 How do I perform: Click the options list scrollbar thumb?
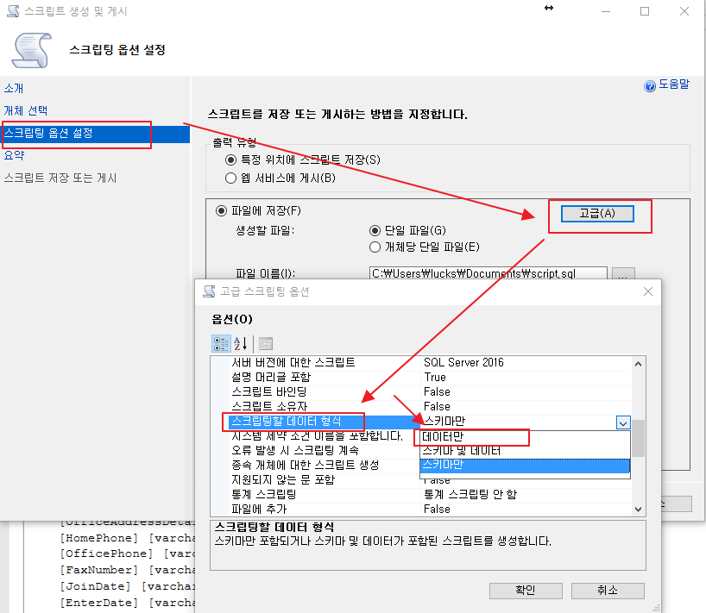(x=638, y=439)
